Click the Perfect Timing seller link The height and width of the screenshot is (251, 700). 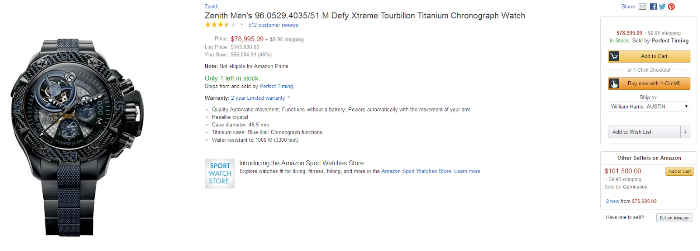[x=276, y=87]
